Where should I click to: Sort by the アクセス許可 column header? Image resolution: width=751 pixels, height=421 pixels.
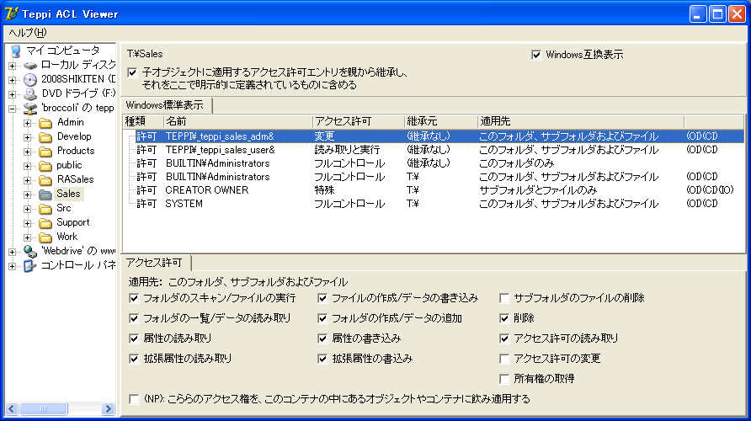coord(359,121)
